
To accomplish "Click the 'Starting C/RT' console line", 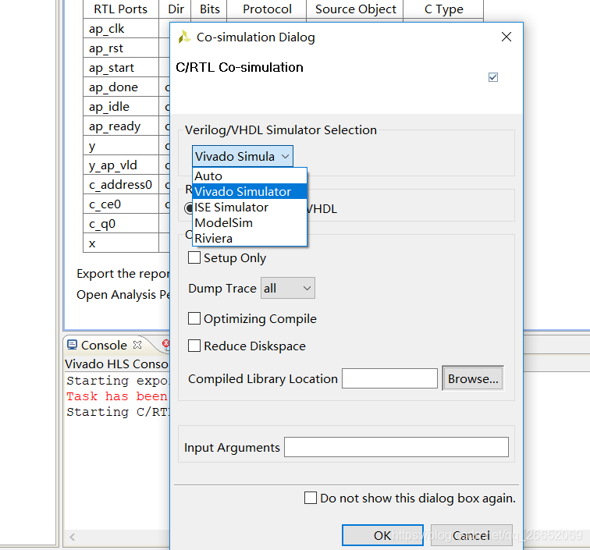I will (x=118, y=412).
